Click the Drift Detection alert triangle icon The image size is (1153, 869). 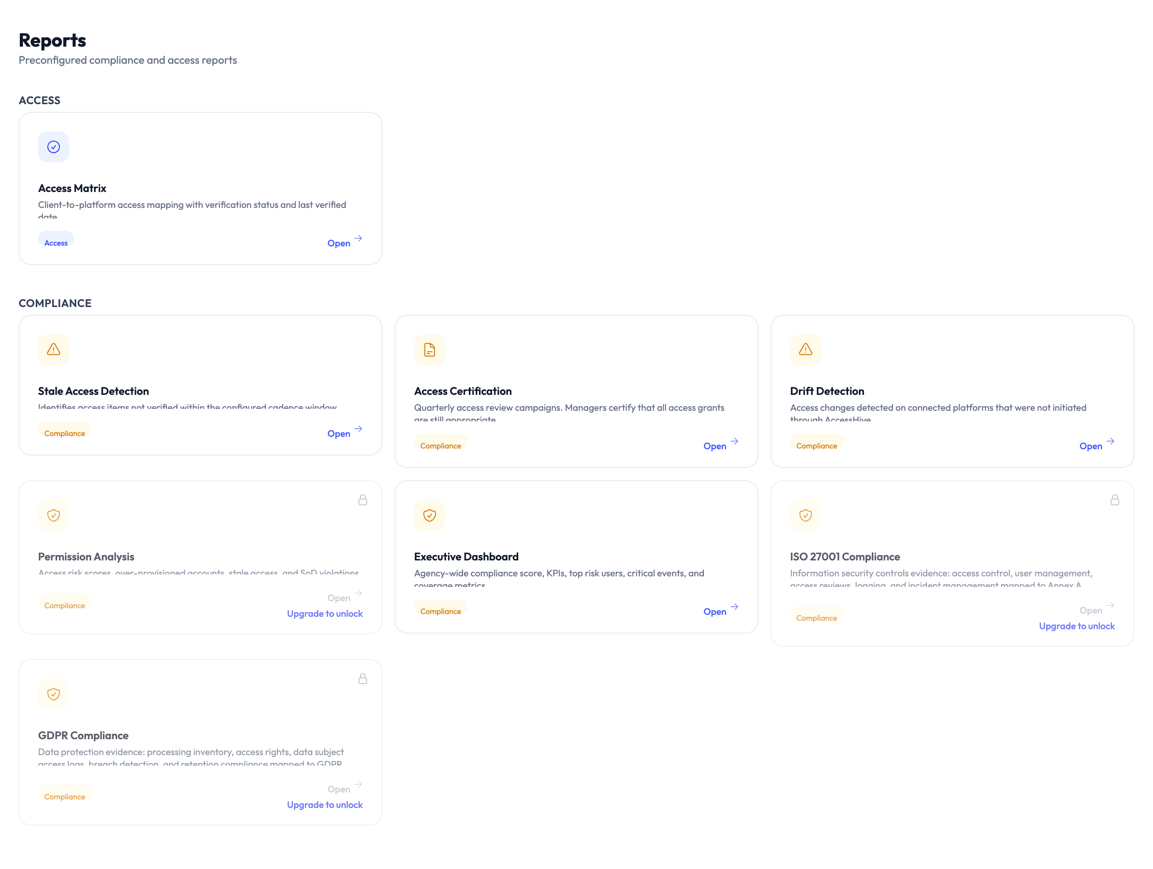click(x=805, y=349)
